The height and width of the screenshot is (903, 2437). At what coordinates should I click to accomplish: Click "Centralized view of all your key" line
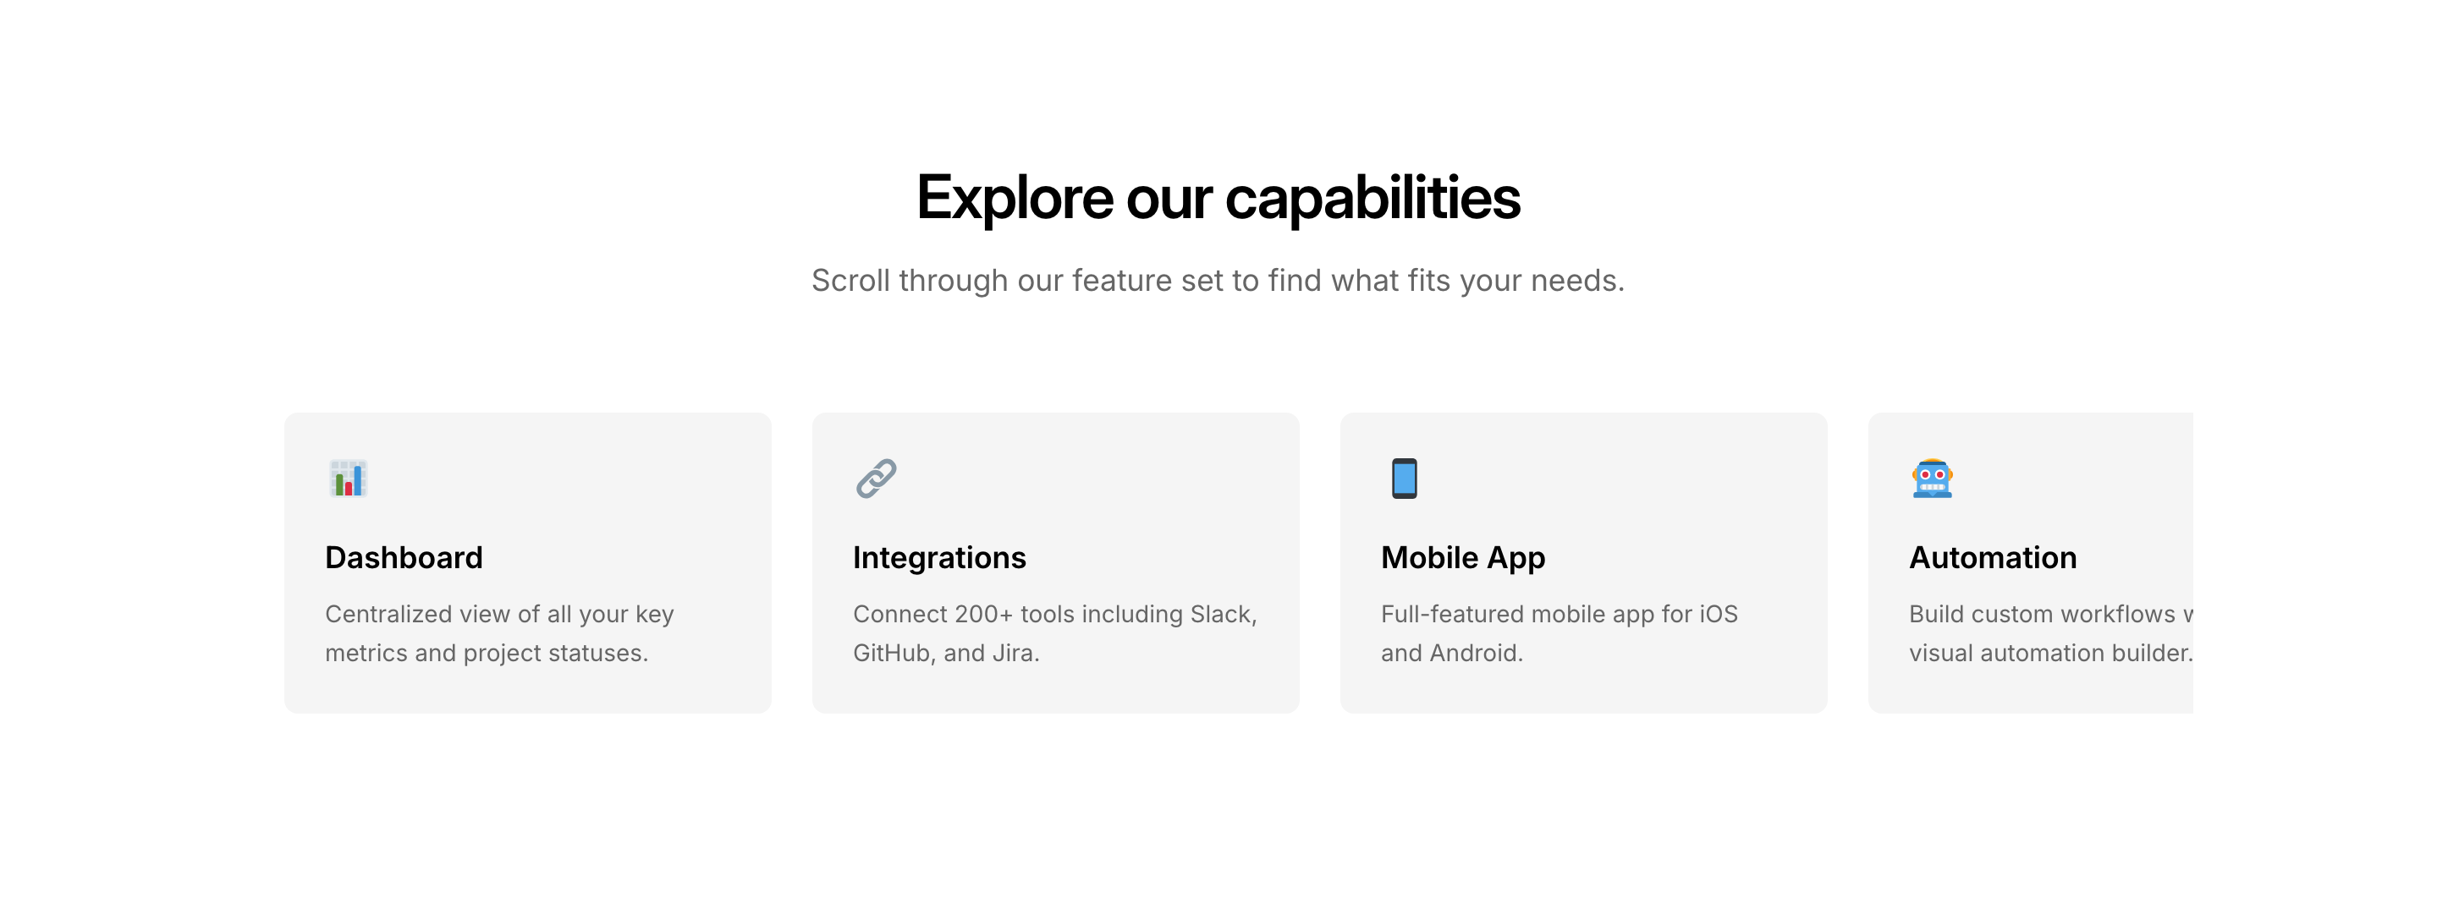(499, 615)
